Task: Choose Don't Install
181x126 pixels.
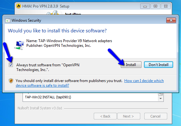Action: pyautogui.click(x=158, y=65)
